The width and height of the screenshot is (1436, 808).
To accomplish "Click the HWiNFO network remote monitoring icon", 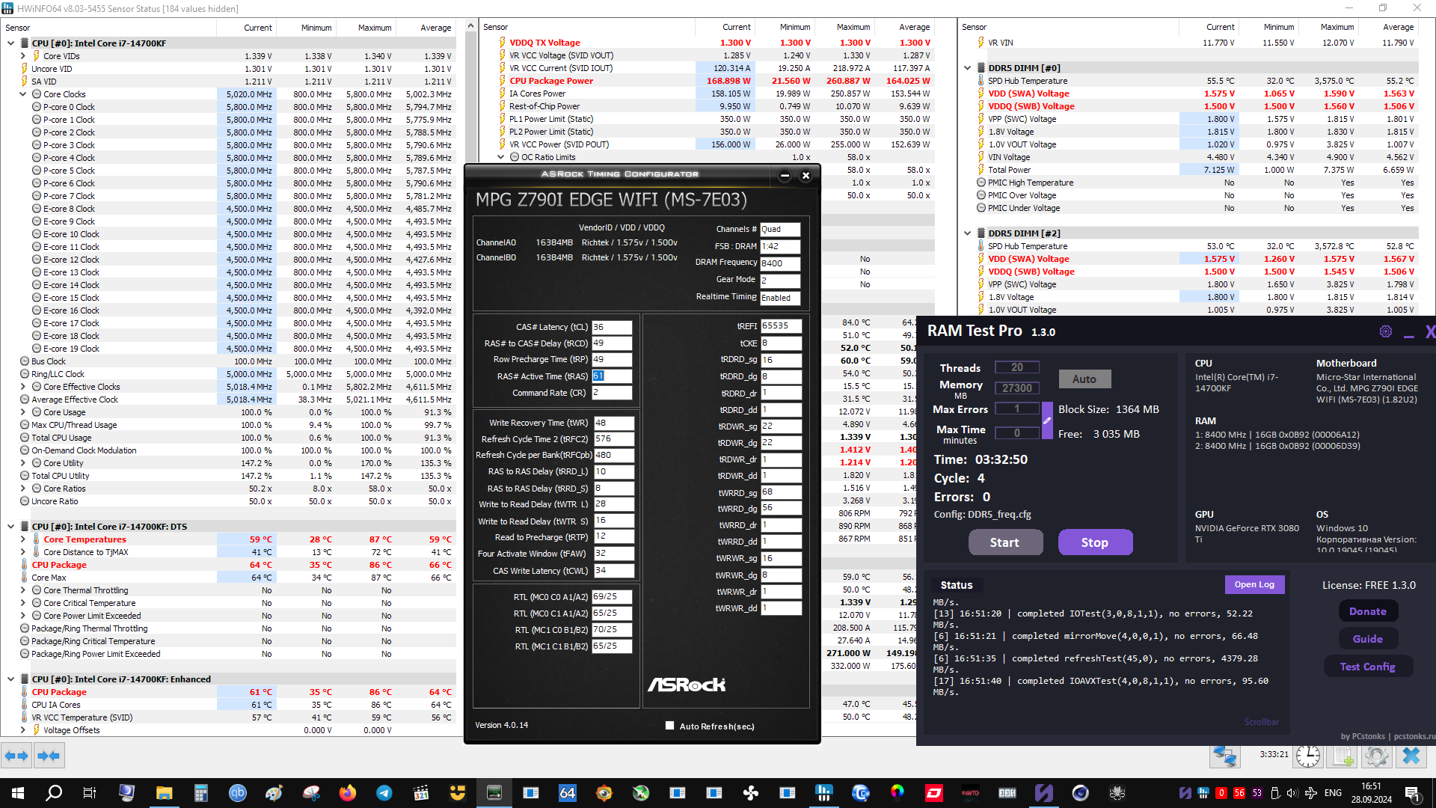I will [x=1225, y=756].
